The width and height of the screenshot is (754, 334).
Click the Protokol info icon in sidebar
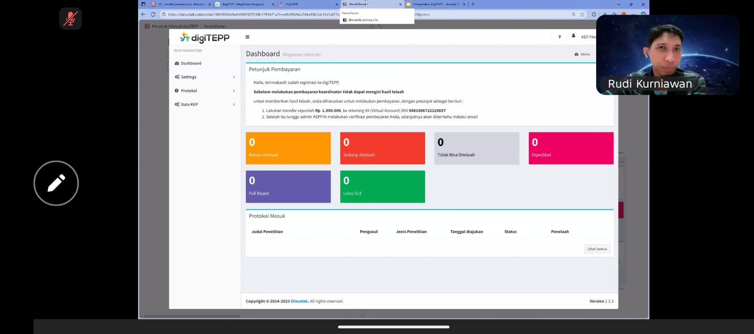click(x=177, y=90)
